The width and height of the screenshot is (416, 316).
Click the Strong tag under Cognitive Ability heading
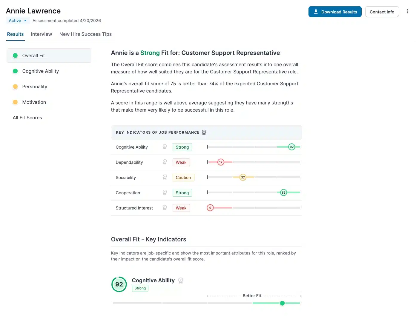coord(140,288)
